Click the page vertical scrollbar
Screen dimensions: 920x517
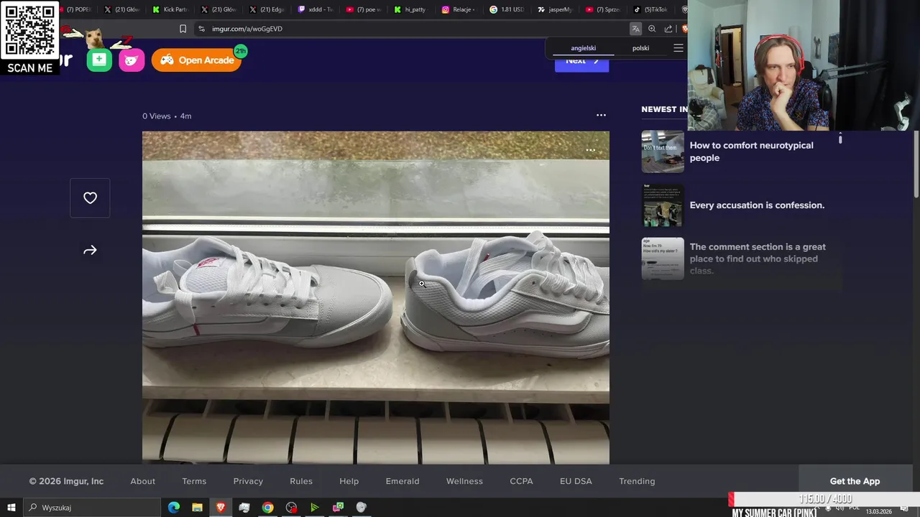point(916,164)
